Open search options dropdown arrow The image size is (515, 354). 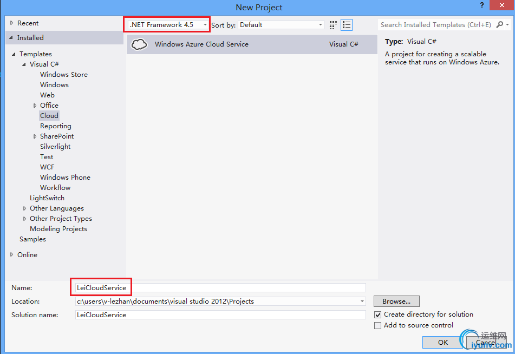507,25
